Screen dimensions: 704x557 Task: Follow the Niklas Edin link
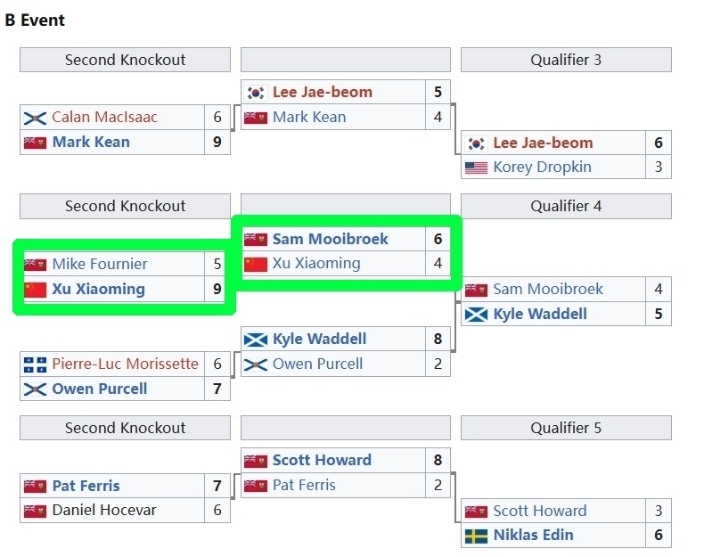pyautogui.click(x=533, y=536)
